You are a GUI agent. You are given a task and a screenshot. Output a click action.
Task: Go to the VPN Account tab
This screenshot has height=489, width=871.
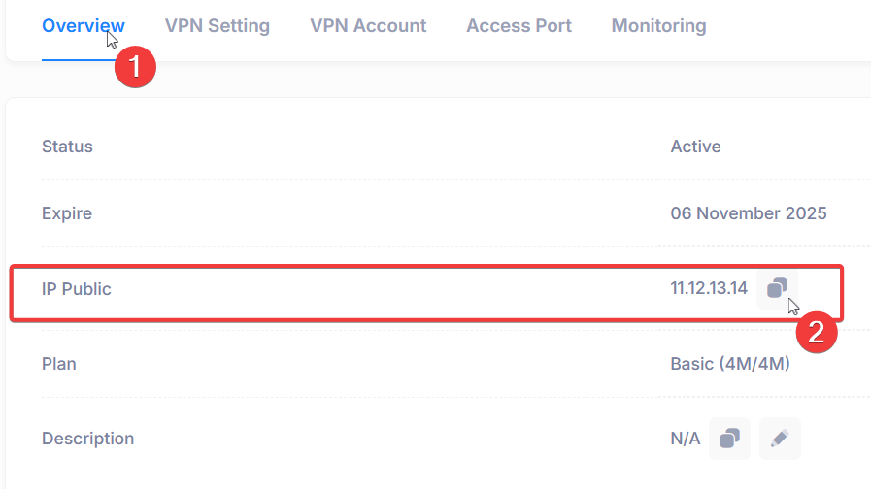coord(368,25)
